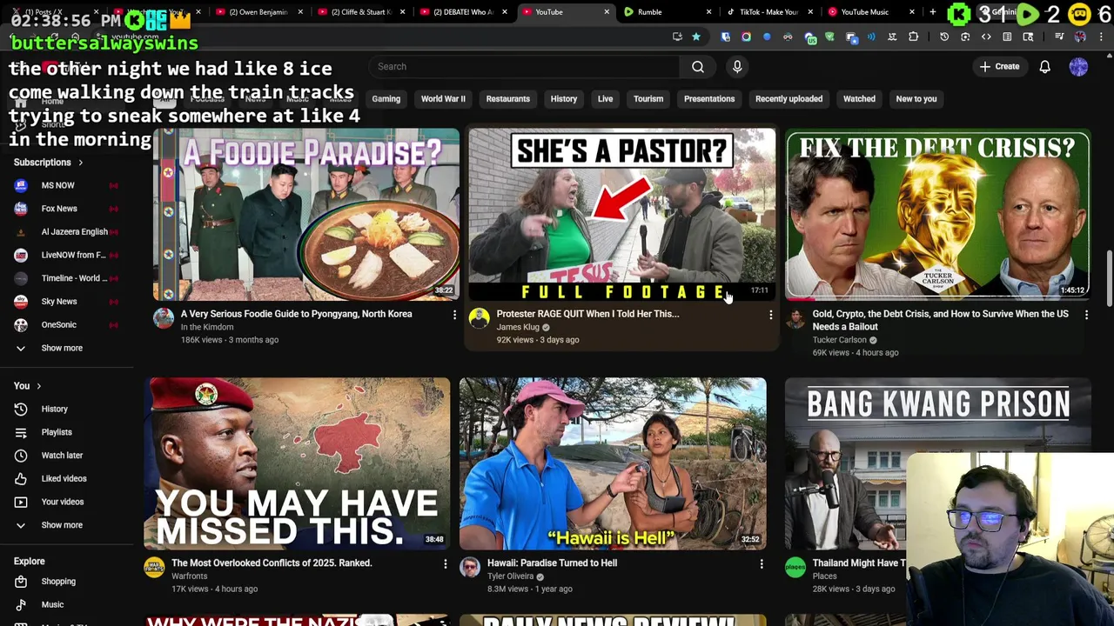
Task: Switch to the Rumble browser tab
Action: pyautogui.click(x=662, y=12)
